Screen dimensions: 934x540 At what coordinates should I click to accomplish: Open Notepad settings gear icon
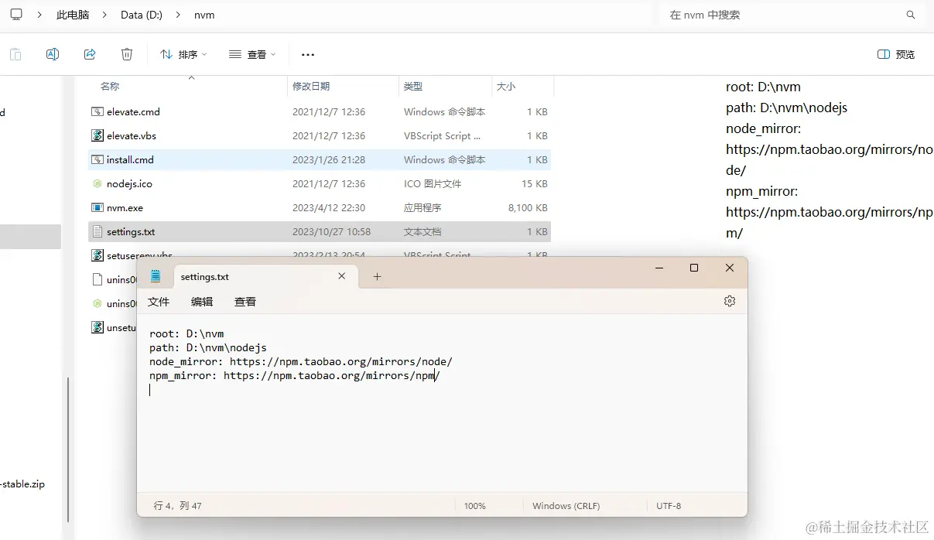730,301
